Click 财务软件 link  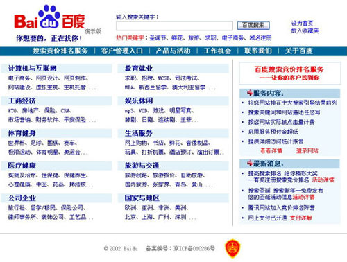coord(46,120)
